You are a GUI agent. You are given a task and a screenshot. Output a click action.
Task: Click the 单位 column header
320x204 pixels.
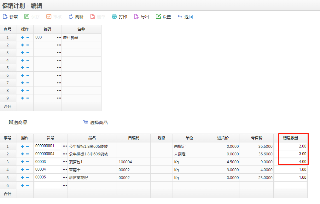(189, 138)
